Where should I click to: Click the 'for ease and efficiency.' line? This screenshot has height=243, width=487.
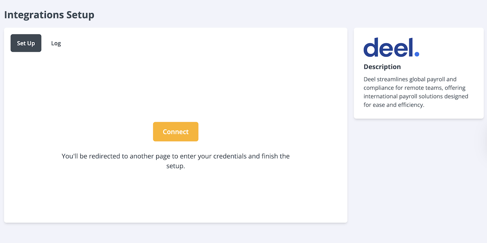click(x=394, y=105)
